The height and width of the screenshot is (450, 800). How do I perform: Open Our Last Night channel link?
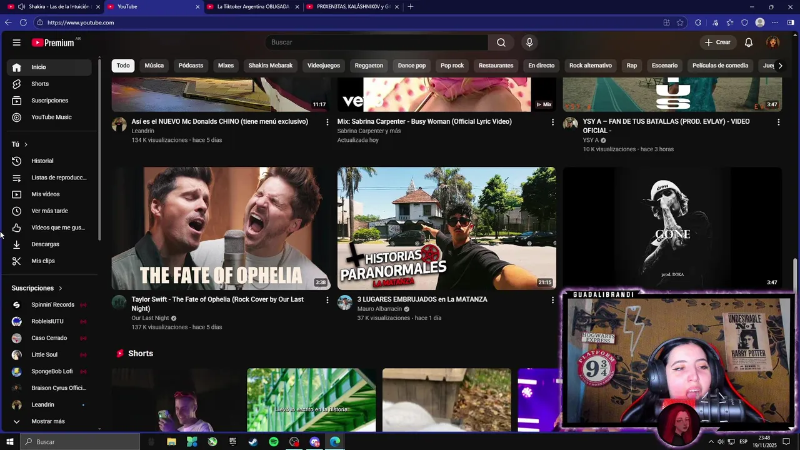pos(150,318)
